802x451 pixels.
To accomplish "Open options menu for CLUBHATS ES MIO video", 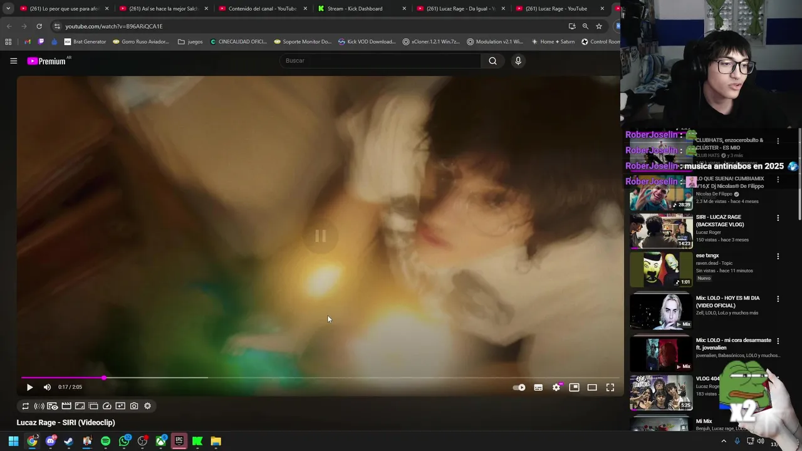I will point(778,141).
